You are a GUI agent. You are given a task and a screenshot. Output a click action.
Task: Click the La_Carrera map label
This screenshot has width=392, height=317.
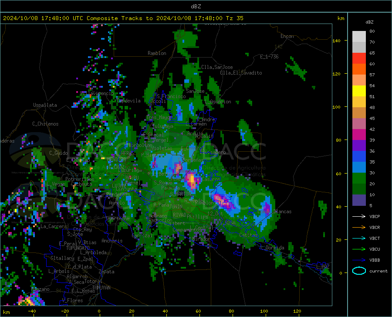54,226
